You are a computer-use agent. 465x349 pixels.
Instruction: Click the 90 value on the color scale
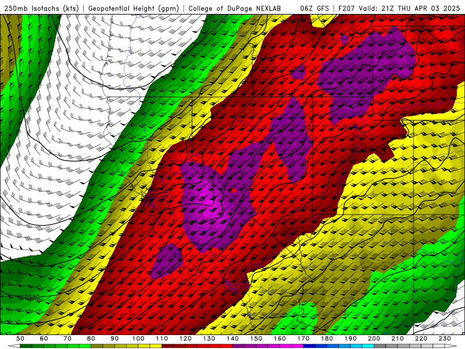tap(115, 339)
